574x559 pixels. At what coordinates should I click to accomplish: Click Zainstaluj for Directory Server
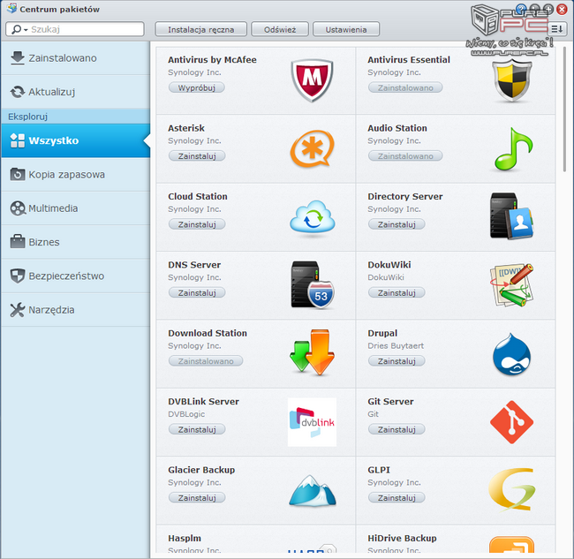(x=397, y=224)
